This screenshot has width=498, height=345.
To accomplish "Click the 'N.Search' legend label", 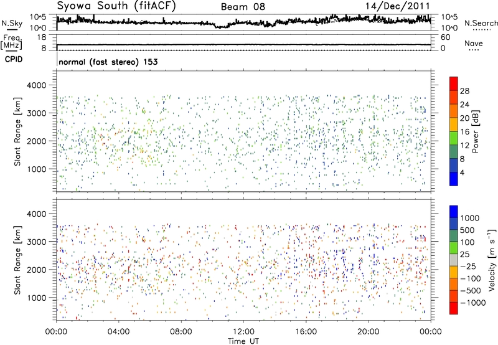I will [x=481, y=23].
